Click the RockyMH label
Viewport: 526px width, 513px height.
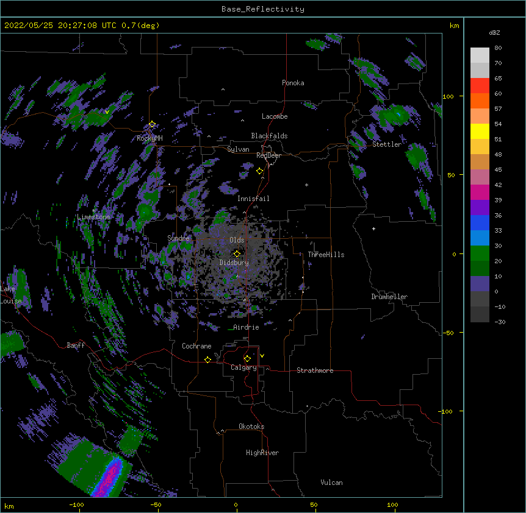pyautogui.click(x=150, y=138)
